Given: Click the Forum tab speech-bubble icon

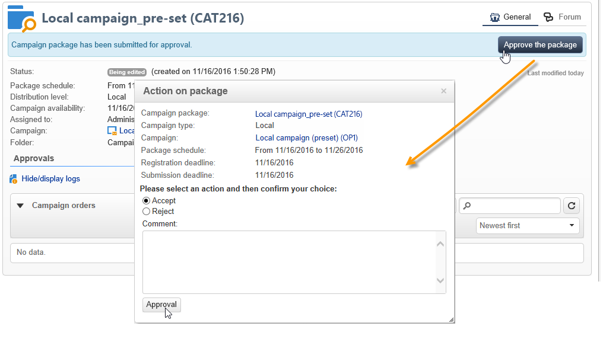Looking at the screenshot, I should tap(549, 17).
